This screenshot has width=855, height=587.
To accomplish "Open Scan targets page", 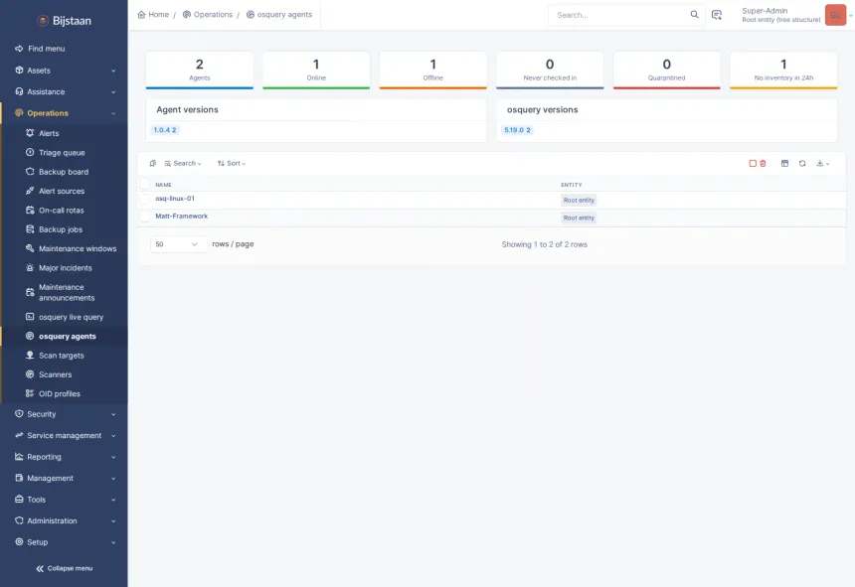I will pyautogui.click(x=61, y=356).
